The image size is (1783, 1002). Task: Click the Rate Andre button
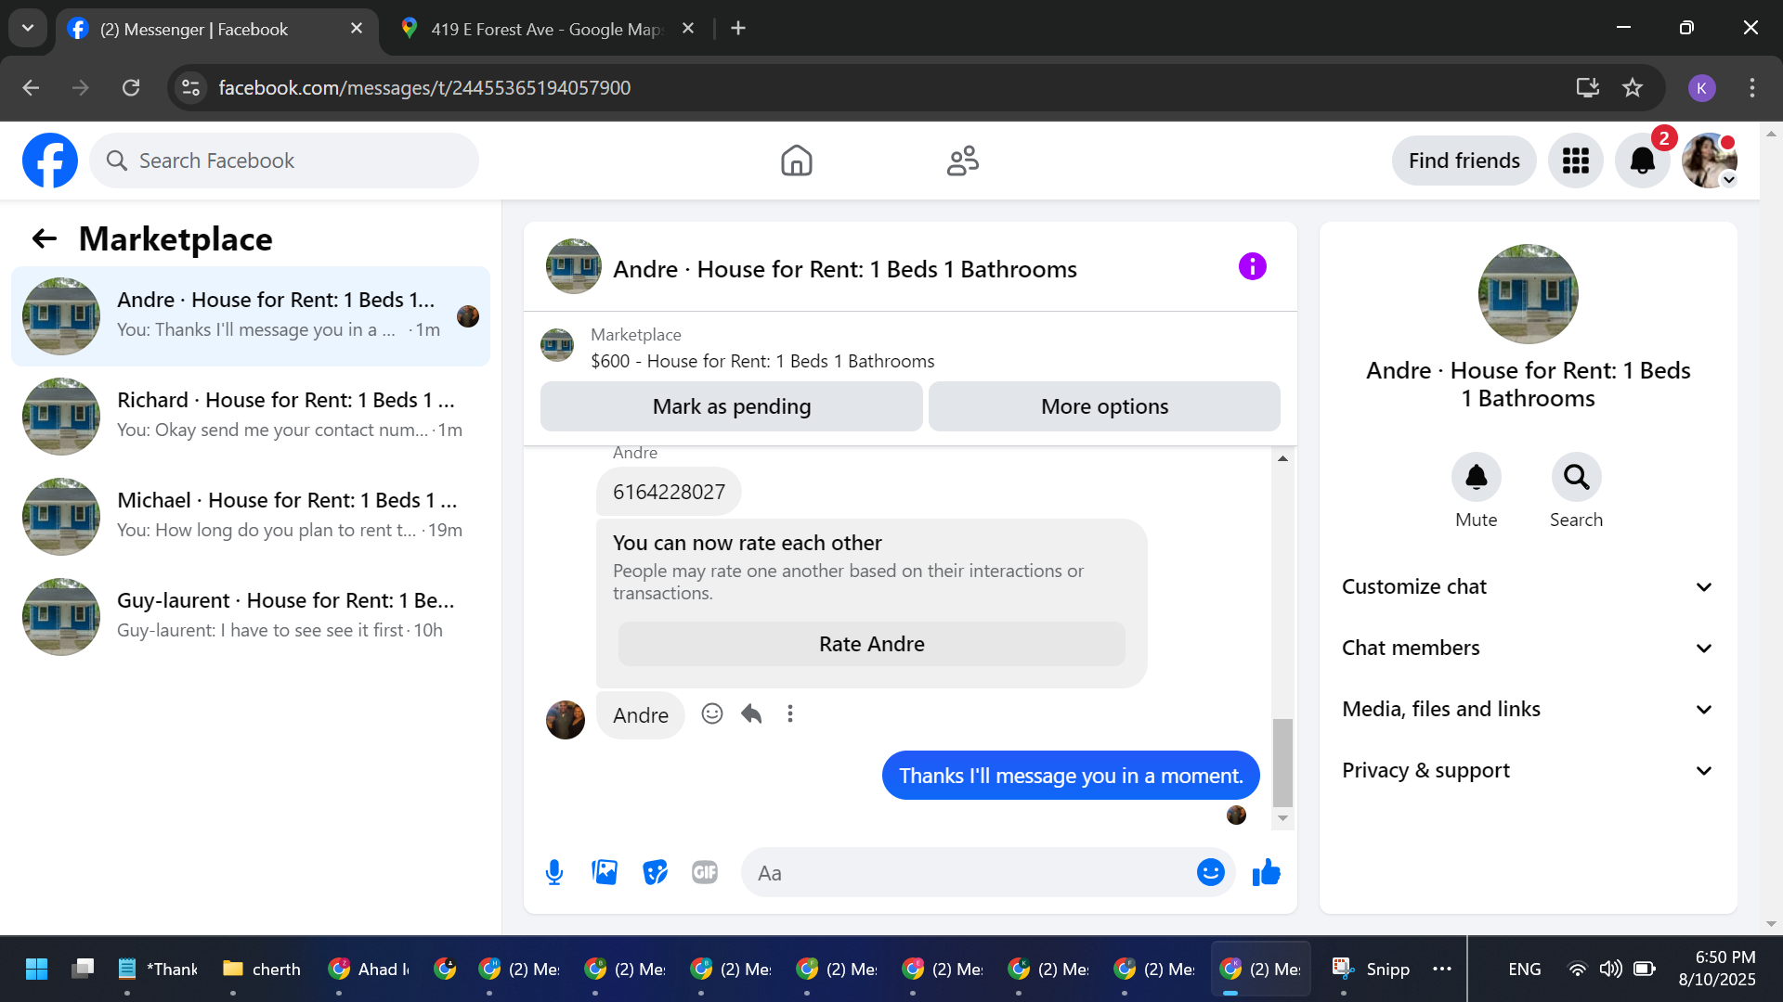point(871,644)
